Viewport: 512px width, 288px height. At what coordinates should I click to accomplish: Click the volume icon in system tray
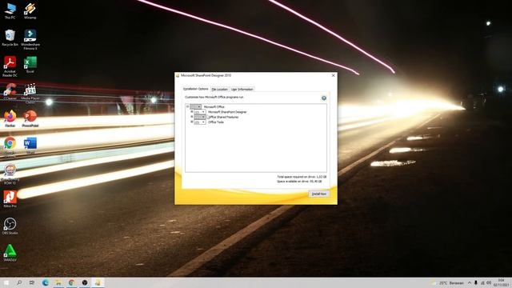pos(489,282)
